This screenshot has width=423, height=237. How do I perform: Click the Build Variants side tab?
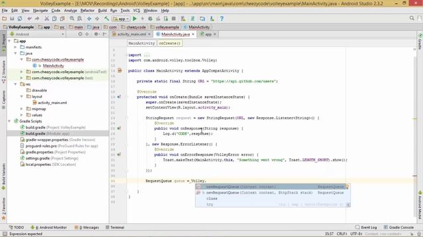[x=3, y=177]
